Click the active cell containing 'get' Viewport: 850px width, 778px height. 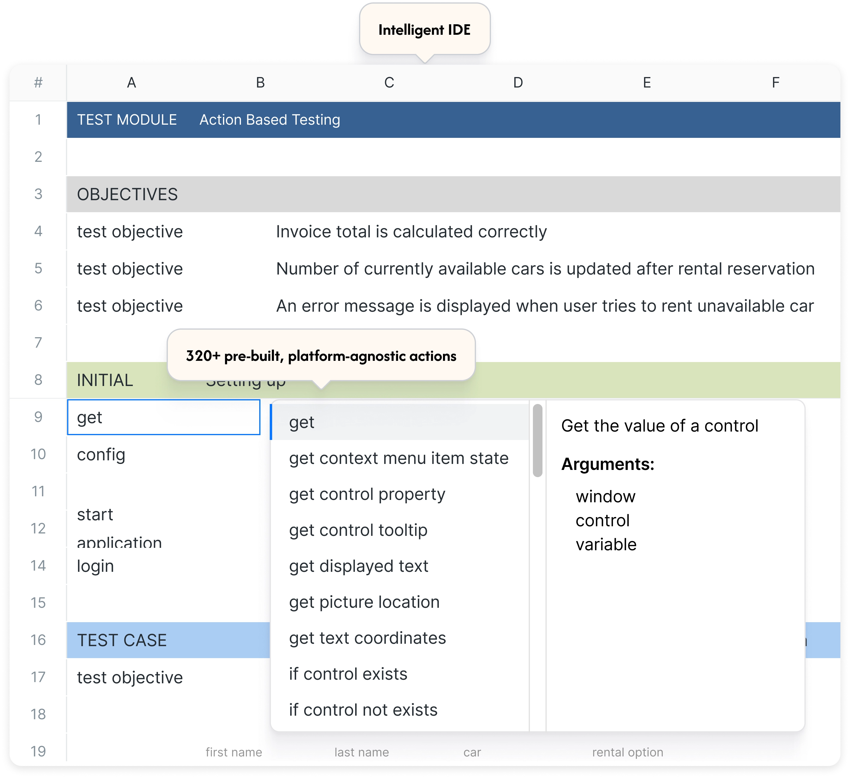tap(164, 417)
